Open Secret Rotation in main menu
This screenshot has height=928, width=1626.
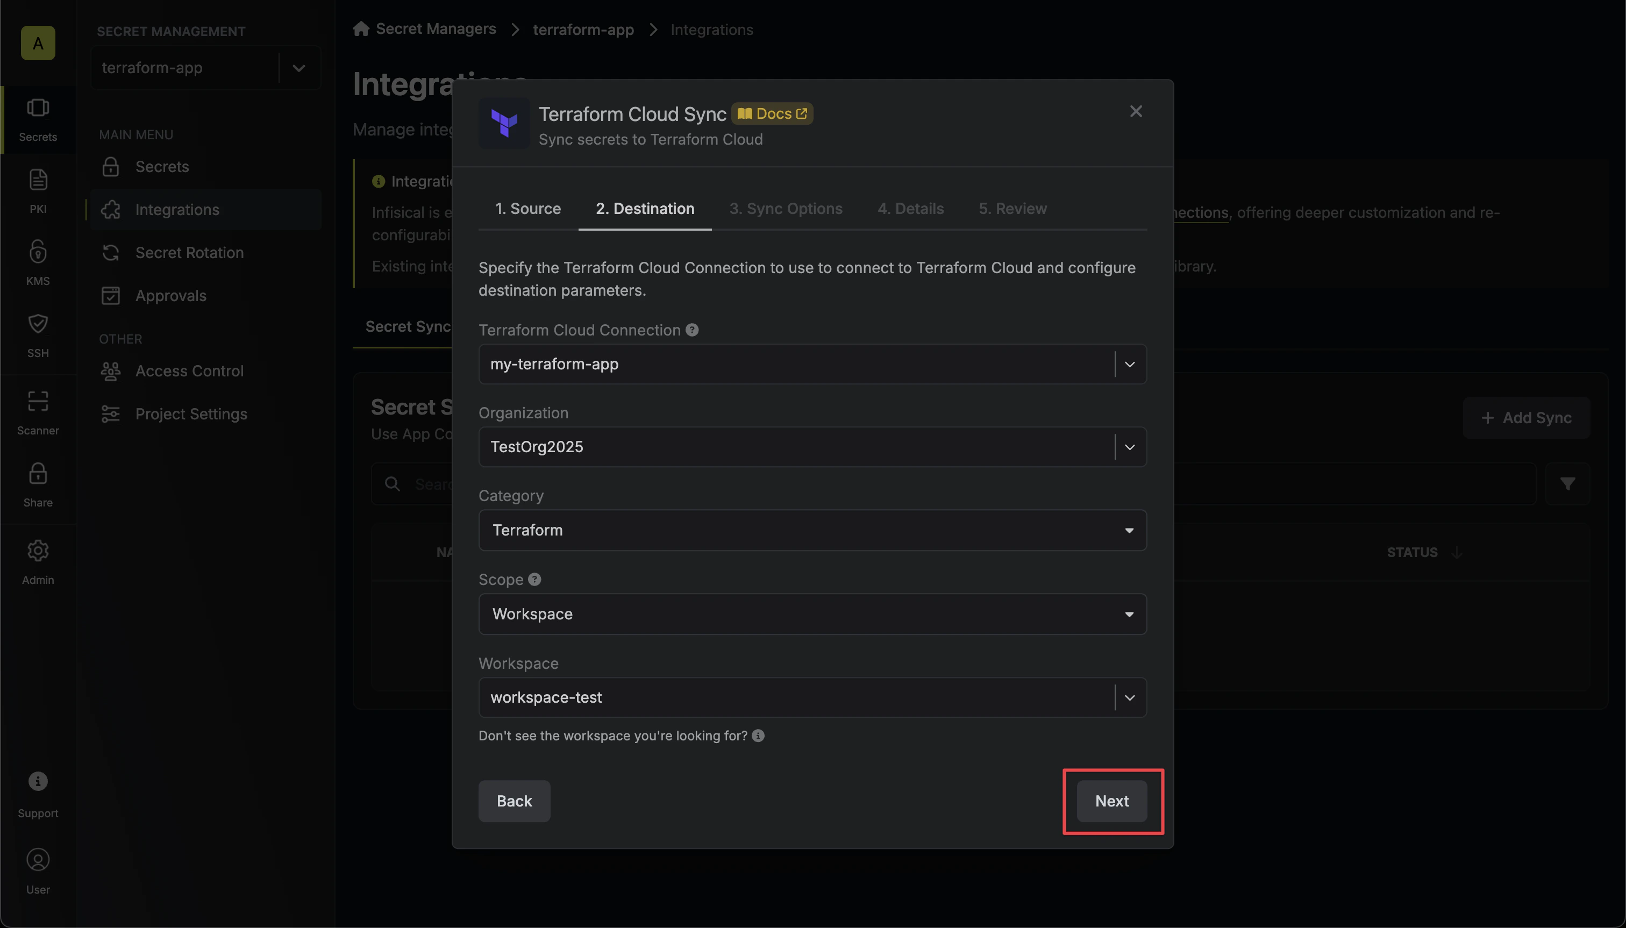coord(205,252)
